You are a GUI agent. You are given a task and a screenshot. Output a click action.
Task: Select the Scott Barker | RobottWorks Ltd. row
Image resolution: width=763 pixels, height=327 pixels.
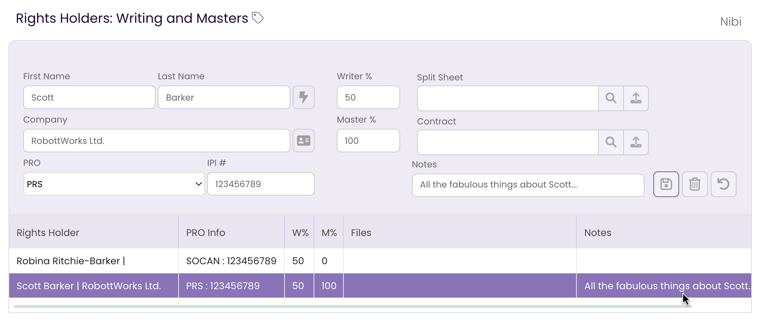(380, 286)
